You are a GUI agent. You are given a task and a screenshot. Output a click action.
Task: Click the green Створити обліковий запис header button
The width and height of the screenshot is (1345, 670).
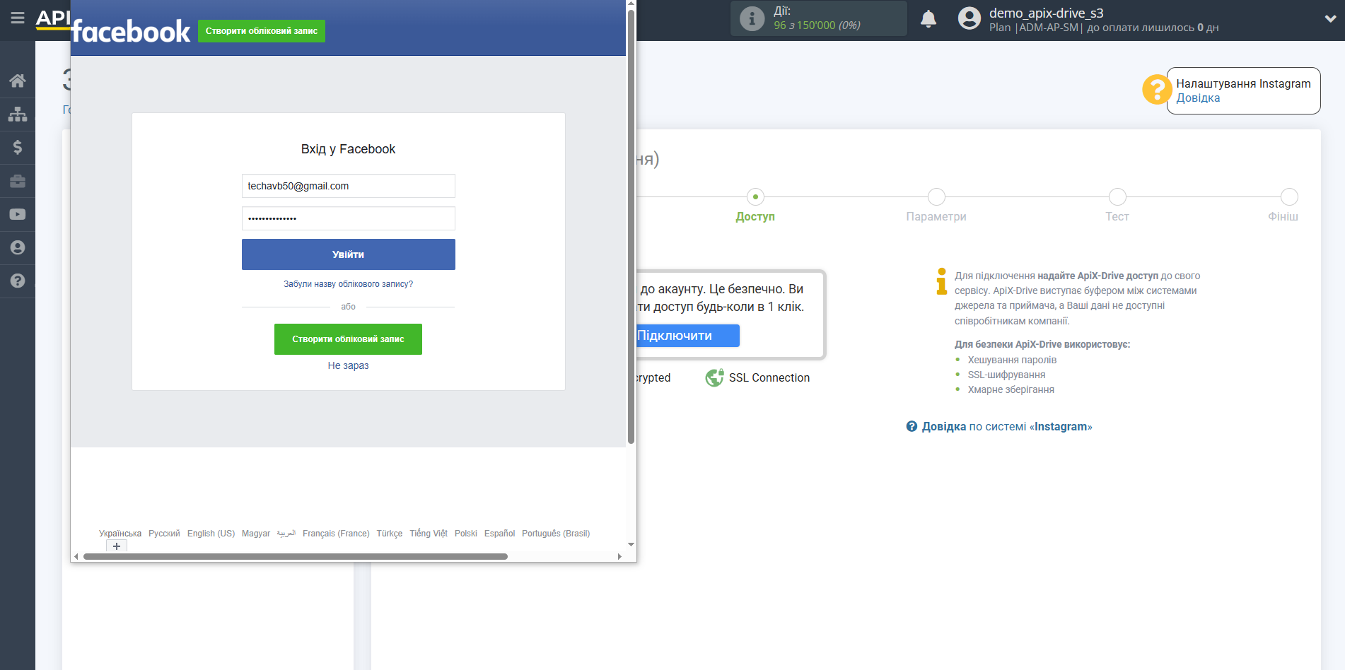[262, 31]
